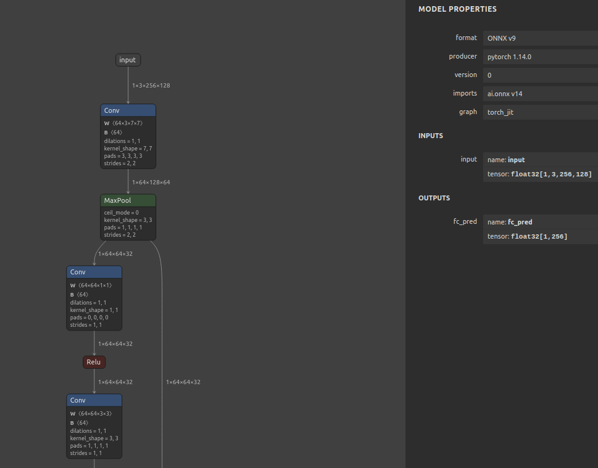The height and width of the screenshot is (468, 598).
Task: Select the input node in the graph
Action: pyautogui.click(x=128, y=60)
